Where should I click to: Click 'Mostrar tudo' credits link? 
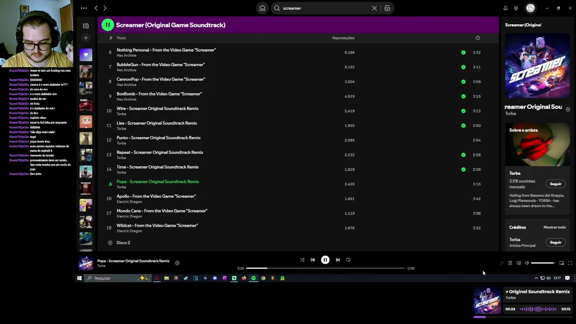(554, 227)
